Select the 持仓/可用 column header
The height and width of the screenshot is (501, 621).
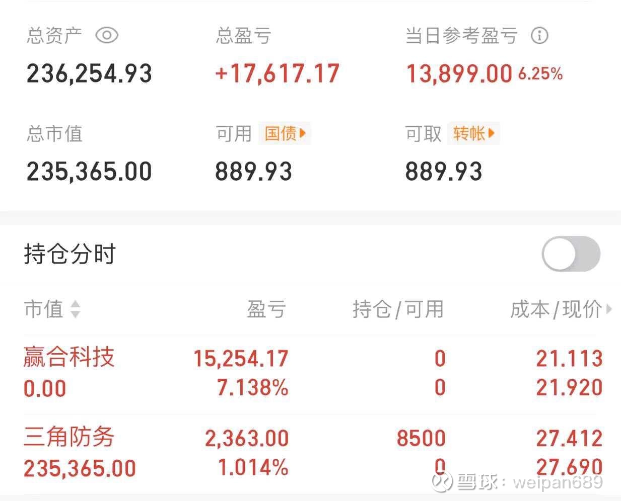click(398, 309)
